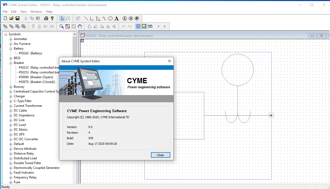Toggle the dotted grid display
This screenshot has height=189, width=330.
pyautogui.click(x=138, y=26)
